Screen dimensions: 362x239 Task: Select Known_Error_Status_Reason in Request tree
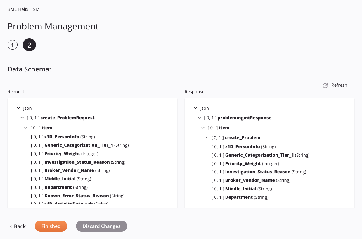point(78,196)
